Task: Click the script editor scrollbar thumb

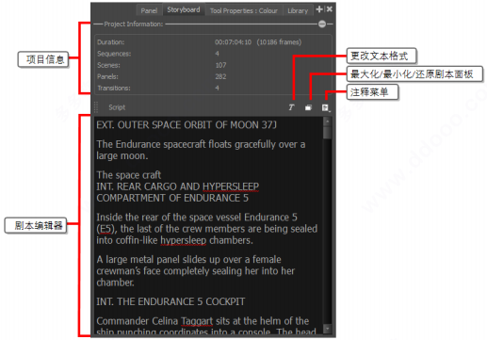Action: tap(327, 132)
